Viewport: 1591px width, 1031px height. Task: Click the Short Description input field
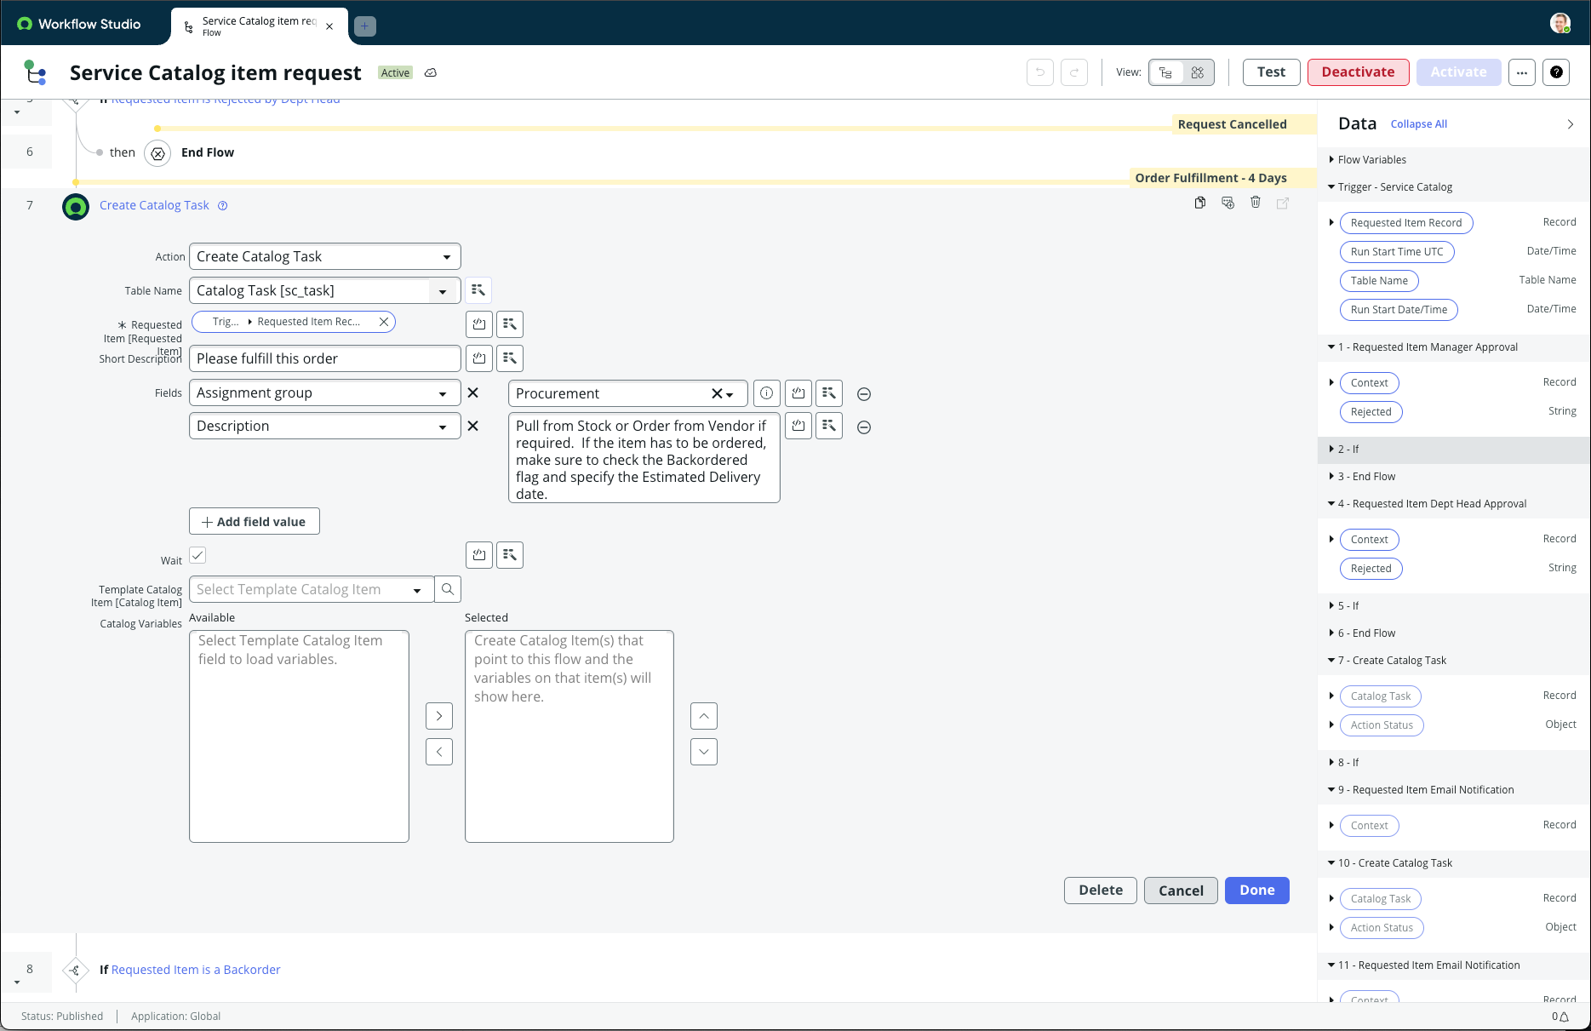click(325, 358)
